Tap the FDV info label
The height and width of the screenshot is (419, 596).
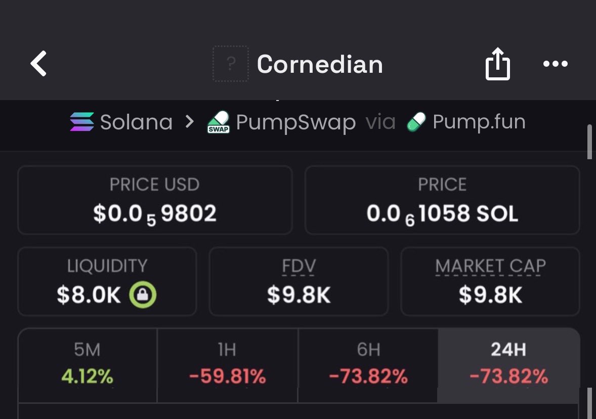click(x=299, y=266)
